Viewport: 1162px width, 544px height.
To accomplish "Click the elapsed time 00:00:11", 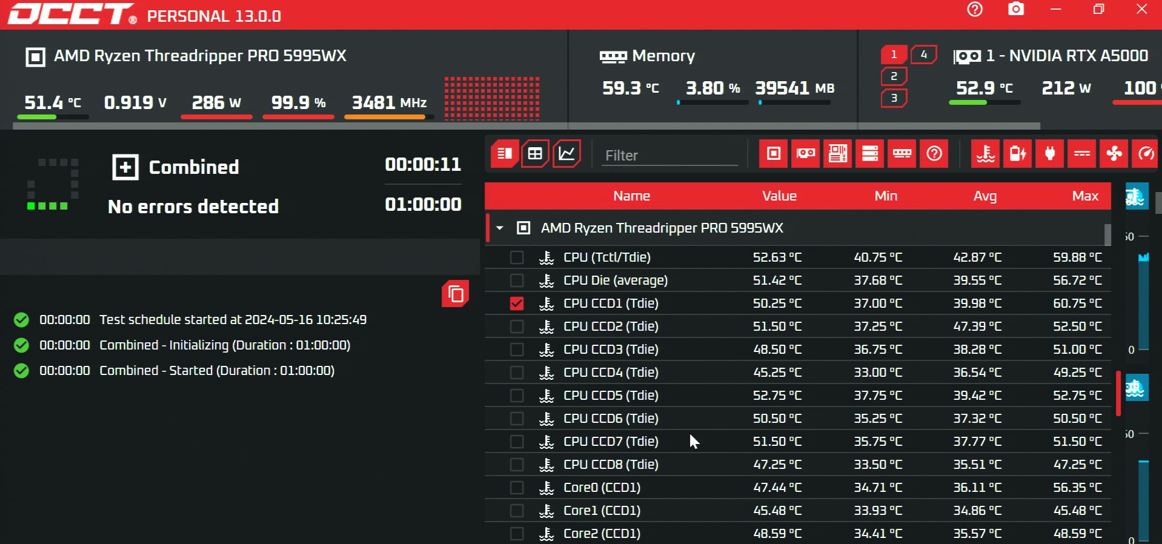I will click(423, 164).
